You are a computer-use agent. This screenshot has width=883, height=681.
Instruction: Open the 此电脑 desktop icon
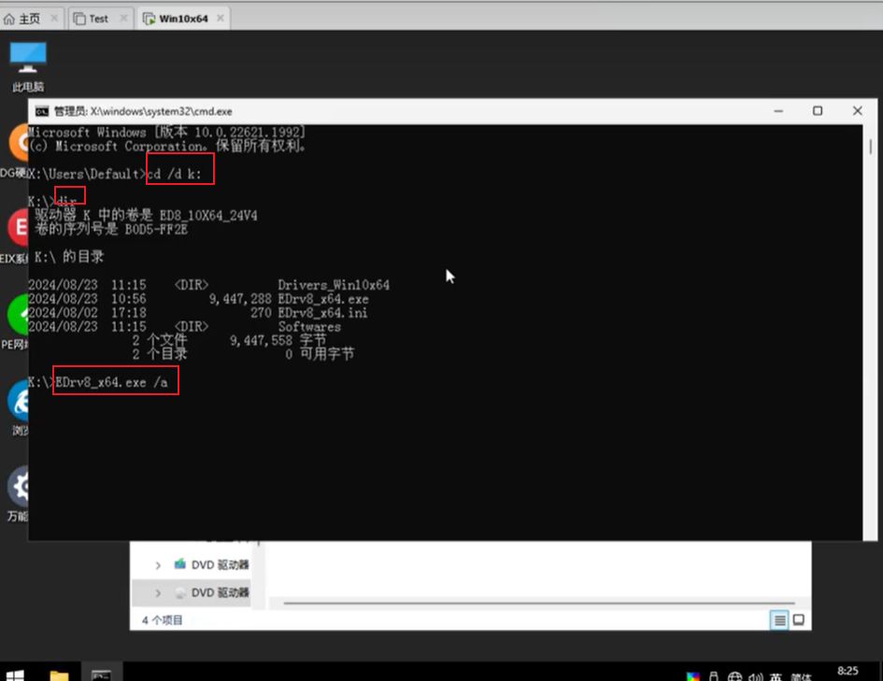click(x=28, y=64)
